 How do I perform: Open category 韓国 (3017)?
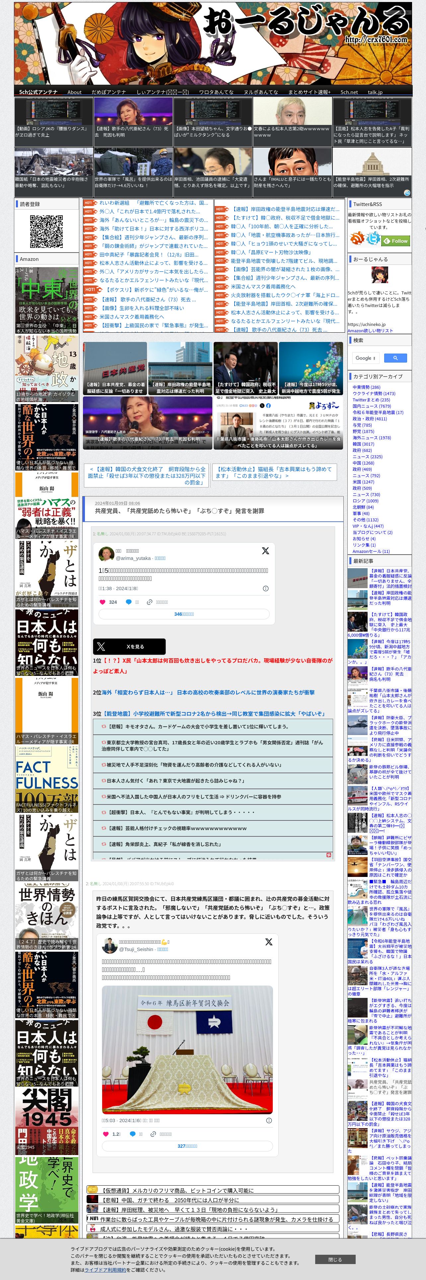[x=363, y=444]
